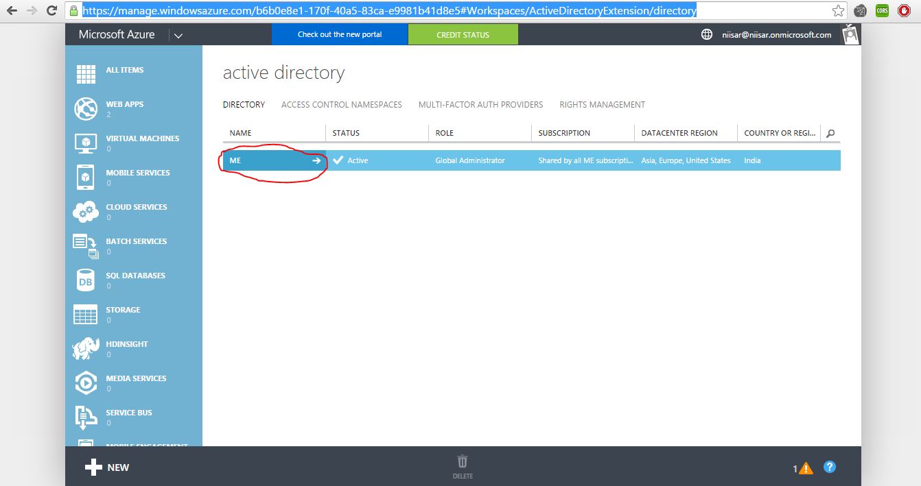
Task: Select the HDInsight elephant icon
Action: 86,348
